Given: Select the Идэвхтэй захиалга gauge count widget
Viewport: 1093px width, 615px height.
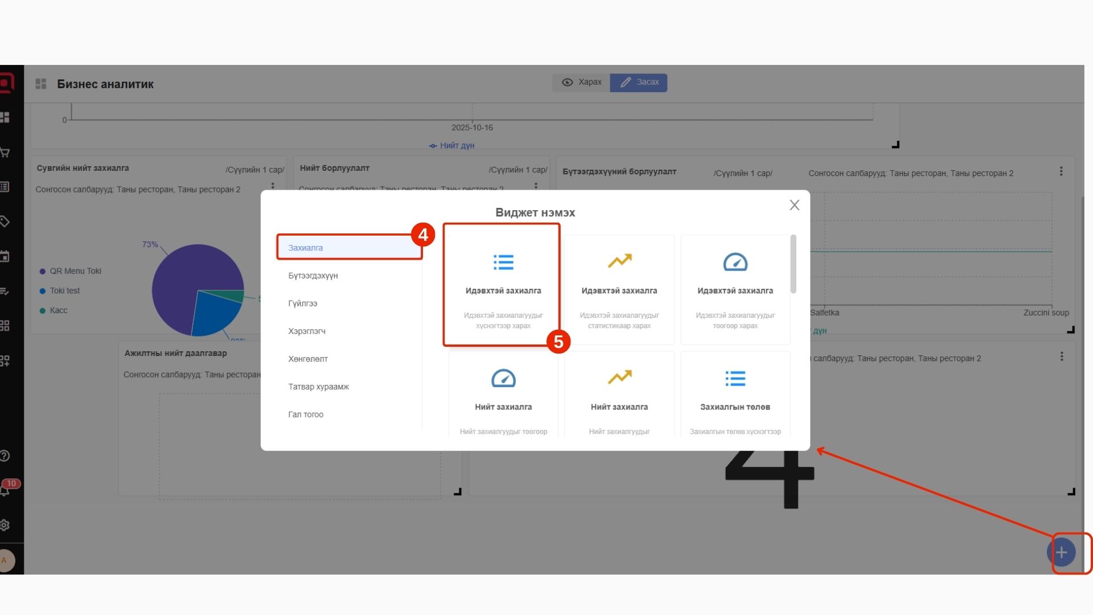Looking at the screenshot, I should click(x=735, y=290).
